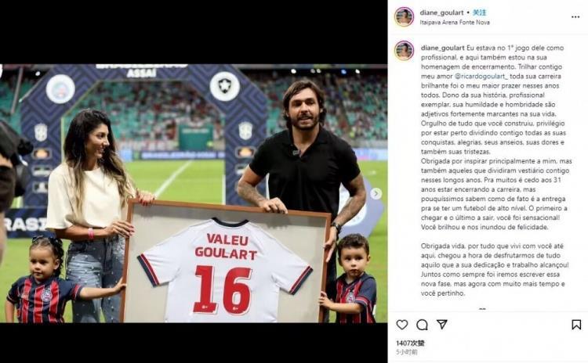Open comments with the speech bubble icon
The image size is (588, 363).
coord(423,325)
